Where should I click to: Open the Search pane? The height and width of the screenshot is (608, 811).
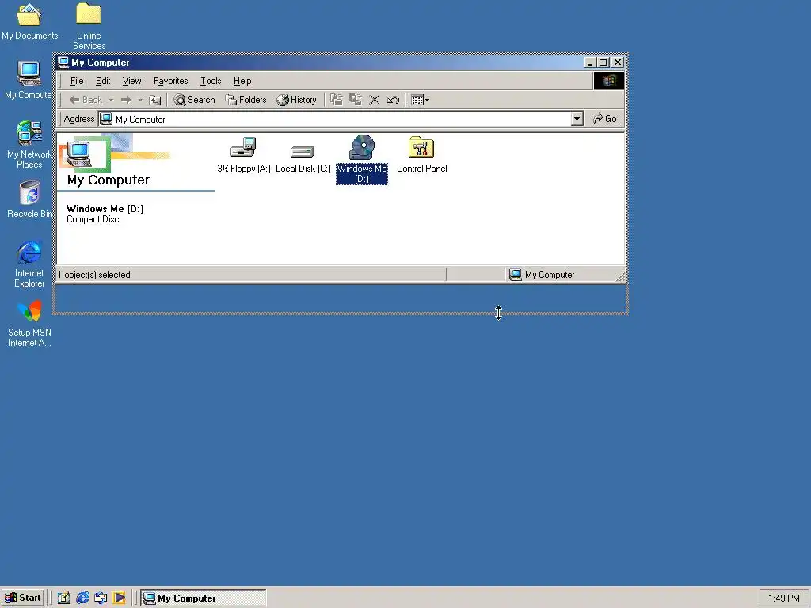(195, 100)
